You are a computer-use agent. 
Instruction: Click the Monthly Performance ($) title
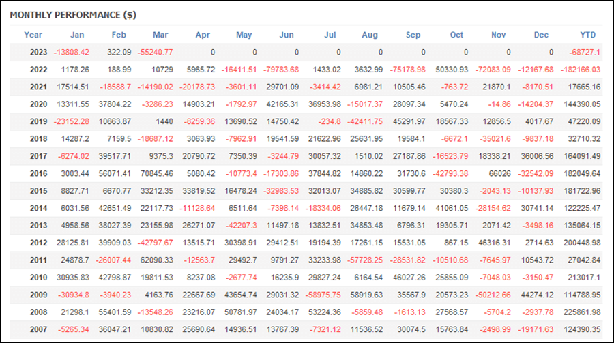[x=73, y=15]
